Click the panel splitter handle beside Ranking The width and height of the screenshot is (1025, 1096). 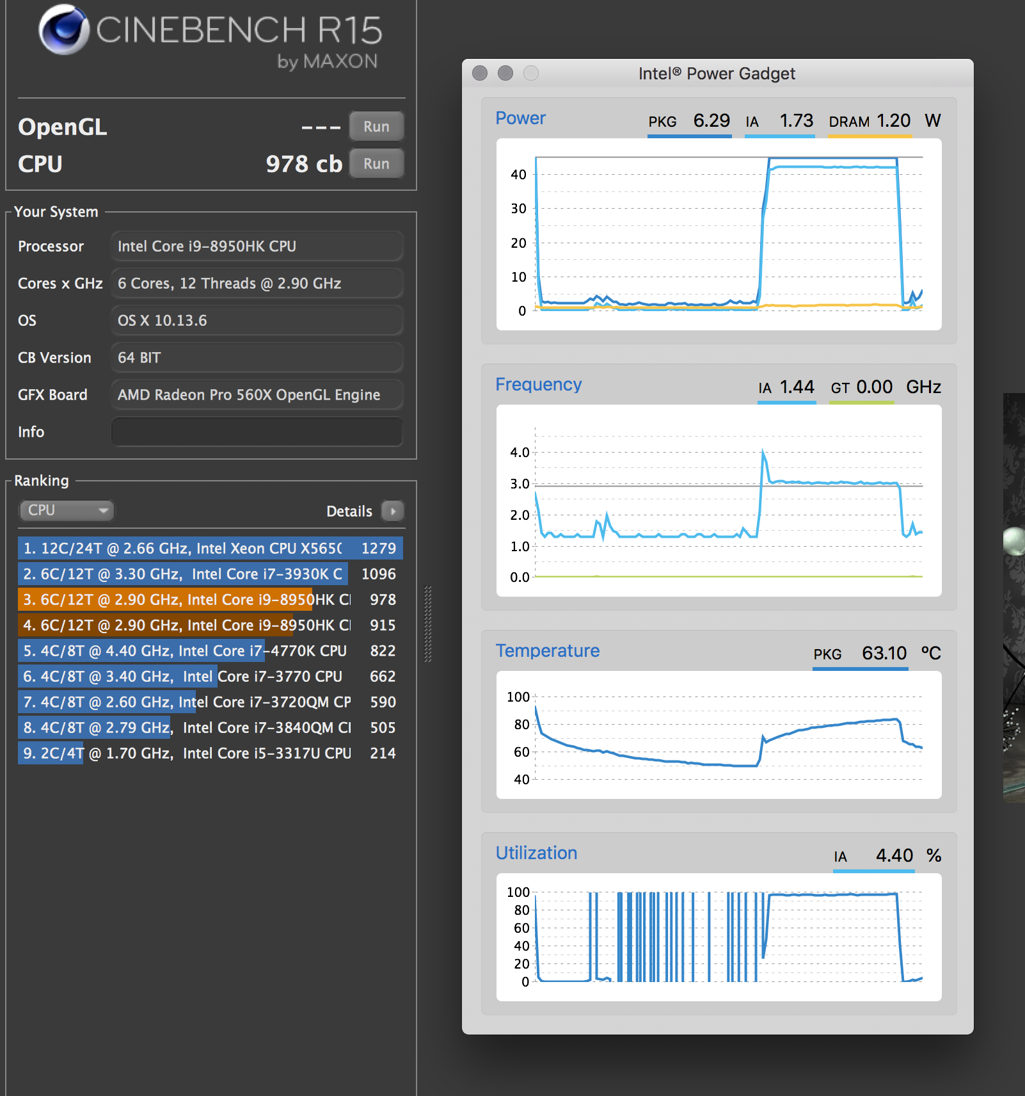pyautogui.click(x=428, y=624)
